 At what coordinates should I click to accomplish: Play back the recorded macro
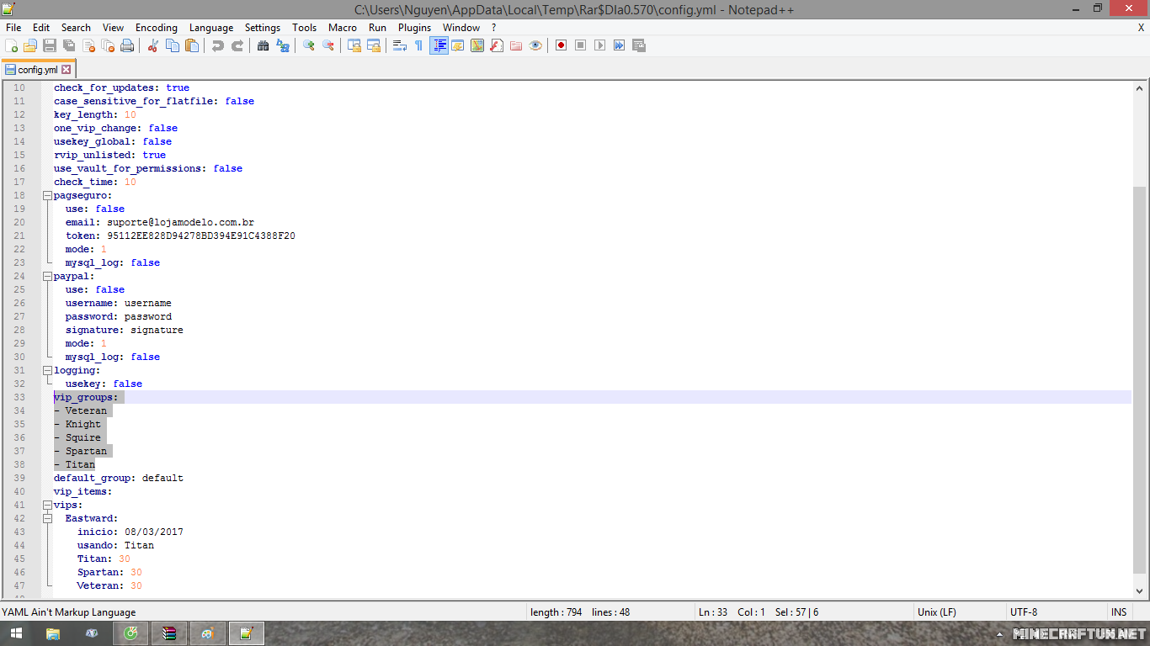click(600, 45)
